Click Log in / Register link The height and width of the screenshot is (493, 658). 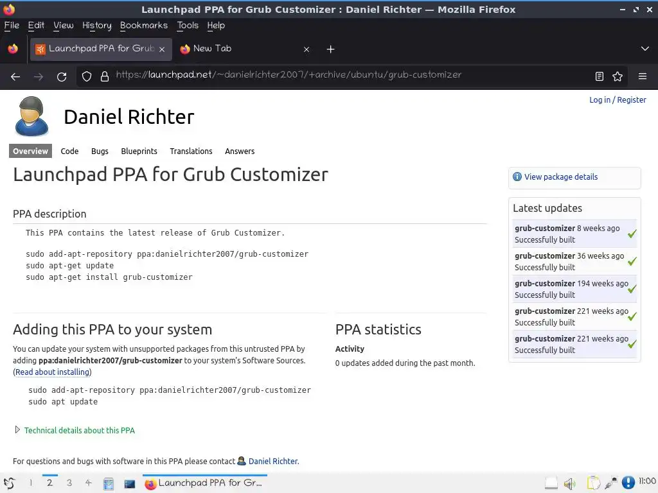[618, 99]
